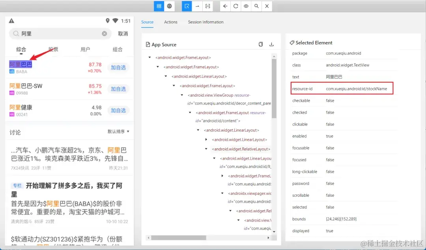Switch to Web/Hybrid App Mode globe icon
The height and width of the screenshot is (250, 426).
click(x=170, y=6)
